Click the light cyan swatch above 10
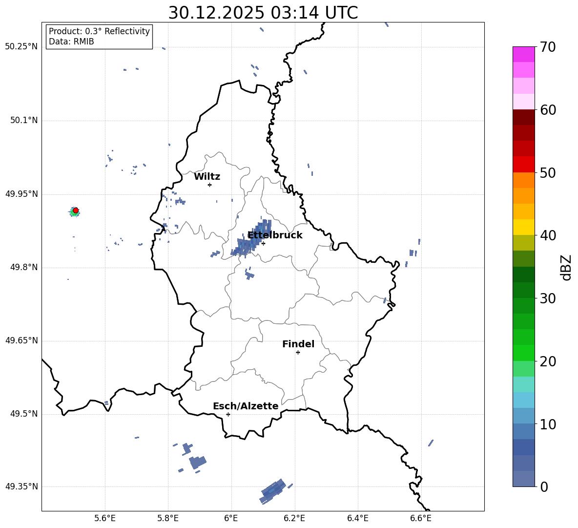Screen dimensions: 578x528 (523, 400)
